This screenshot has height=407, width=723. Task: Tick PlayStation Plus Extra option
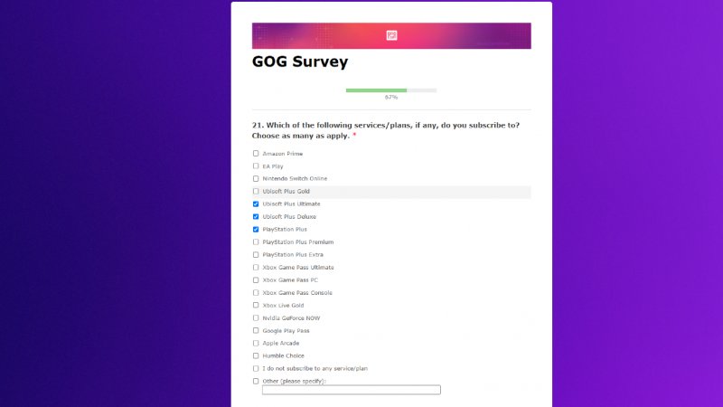(x=256, y=255)
